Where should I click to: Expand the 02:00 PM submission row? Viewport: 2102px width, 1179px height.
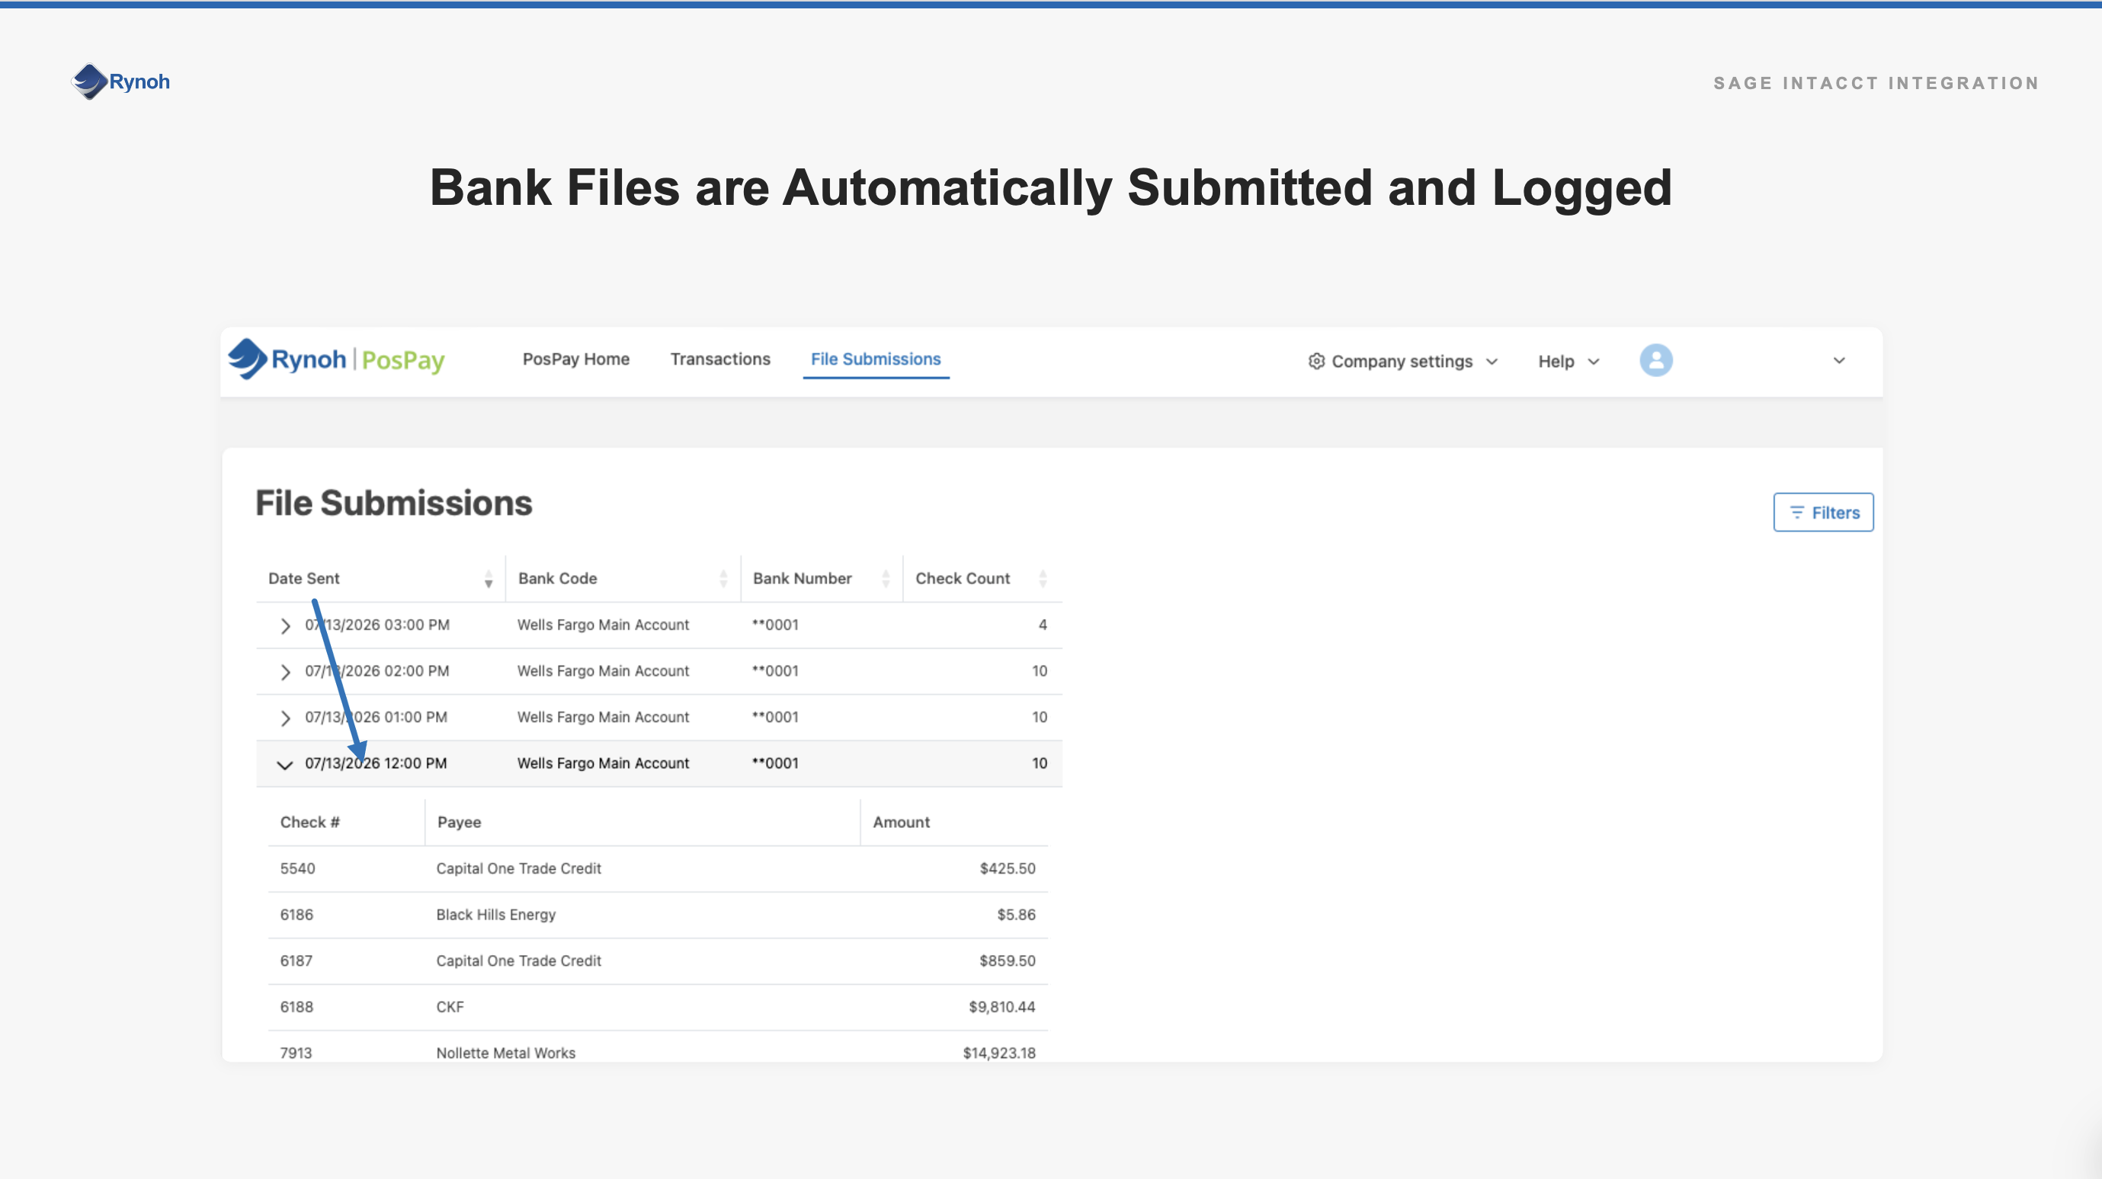pos(285,672)
